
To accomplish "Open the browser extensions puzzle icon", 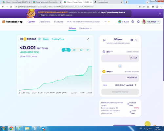I will tap(153, 7).
